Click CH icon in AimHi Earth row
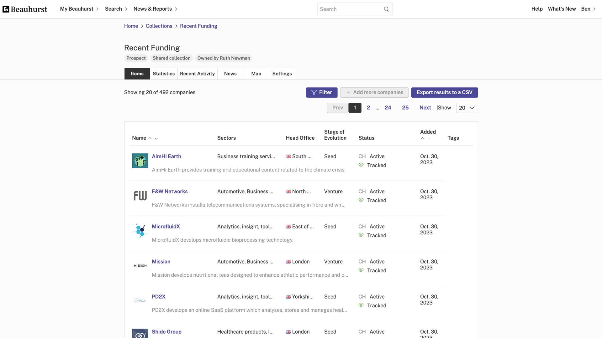The height and width of the screenshot is (338, 602). point(362,156)
